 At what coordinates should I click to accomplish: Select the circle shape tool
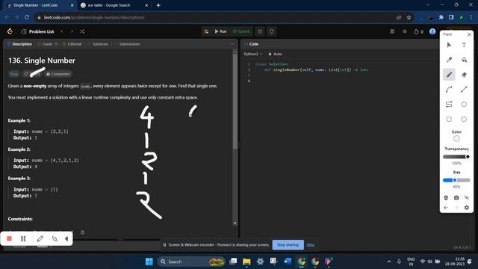[x=464, y=120]
